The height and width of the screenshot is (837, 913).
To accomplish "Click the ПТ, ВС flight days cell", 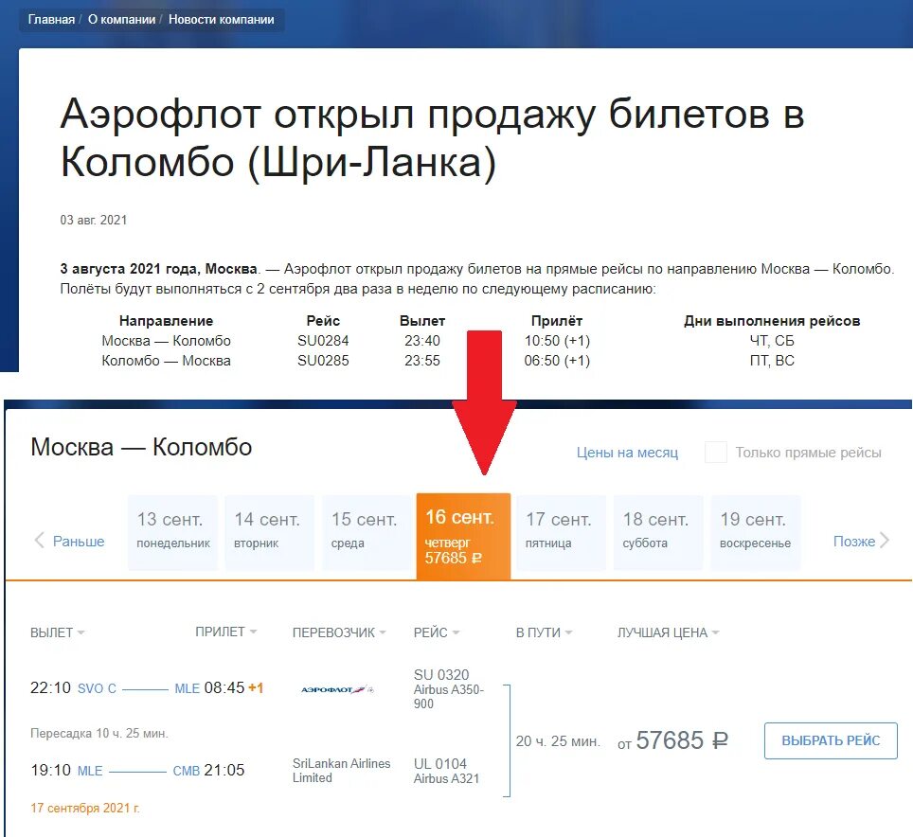I will (772, 361).
